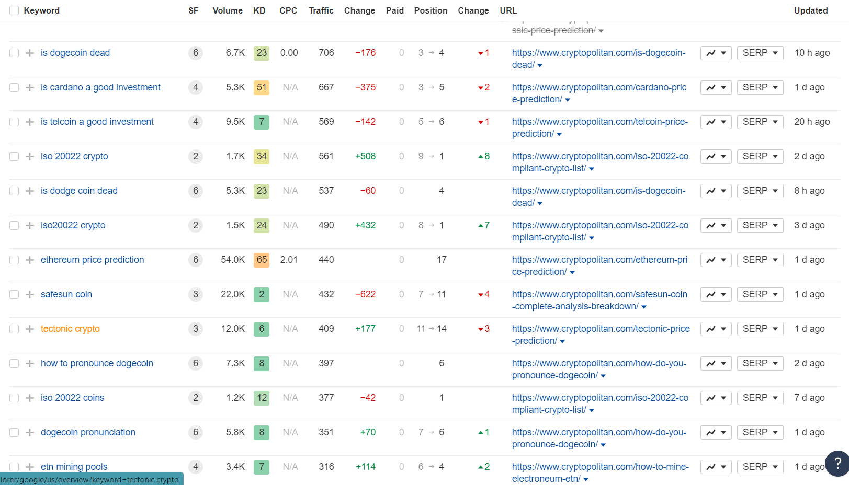Image resolution: width=849 pixels, height=485 pixels.
Task: Open SERP dropdown for 'is cardano a good investment'
Action: tap(760, 87)
